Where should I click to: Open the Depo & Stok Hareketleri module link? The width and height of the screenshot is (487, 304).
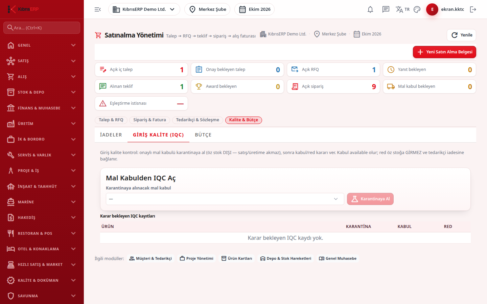click(285, 258)
